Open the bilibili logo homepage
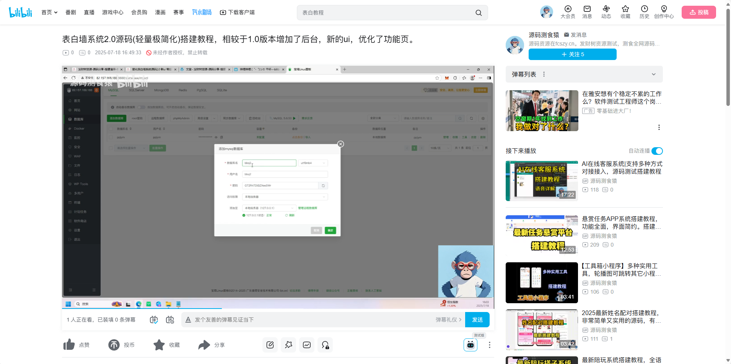This screenshot has height=364, width=731. pyautogui.click(x=21, y=12)
